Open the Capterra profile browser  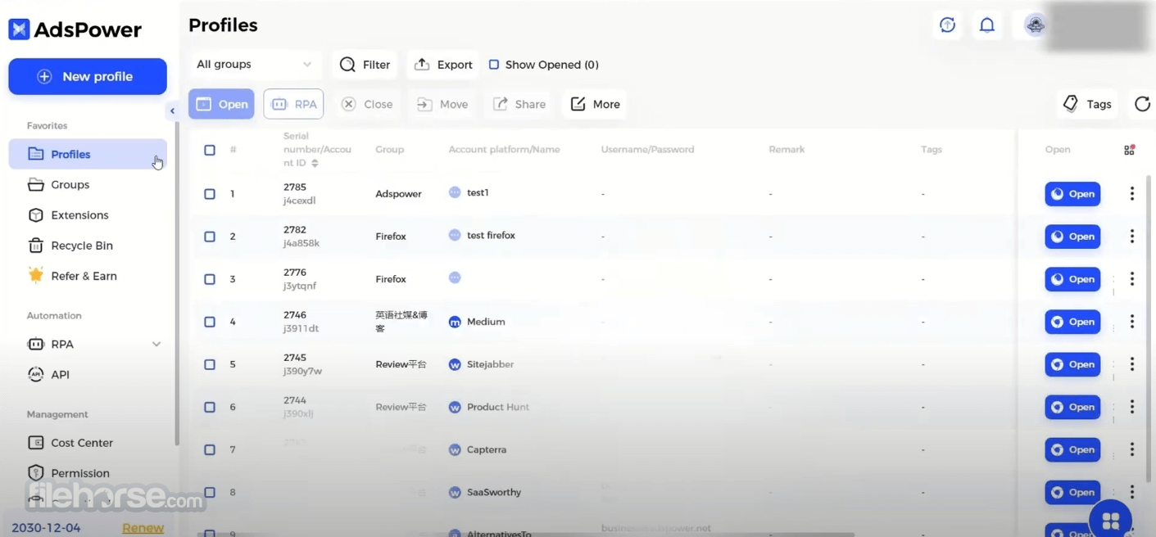pos(1072,449)
